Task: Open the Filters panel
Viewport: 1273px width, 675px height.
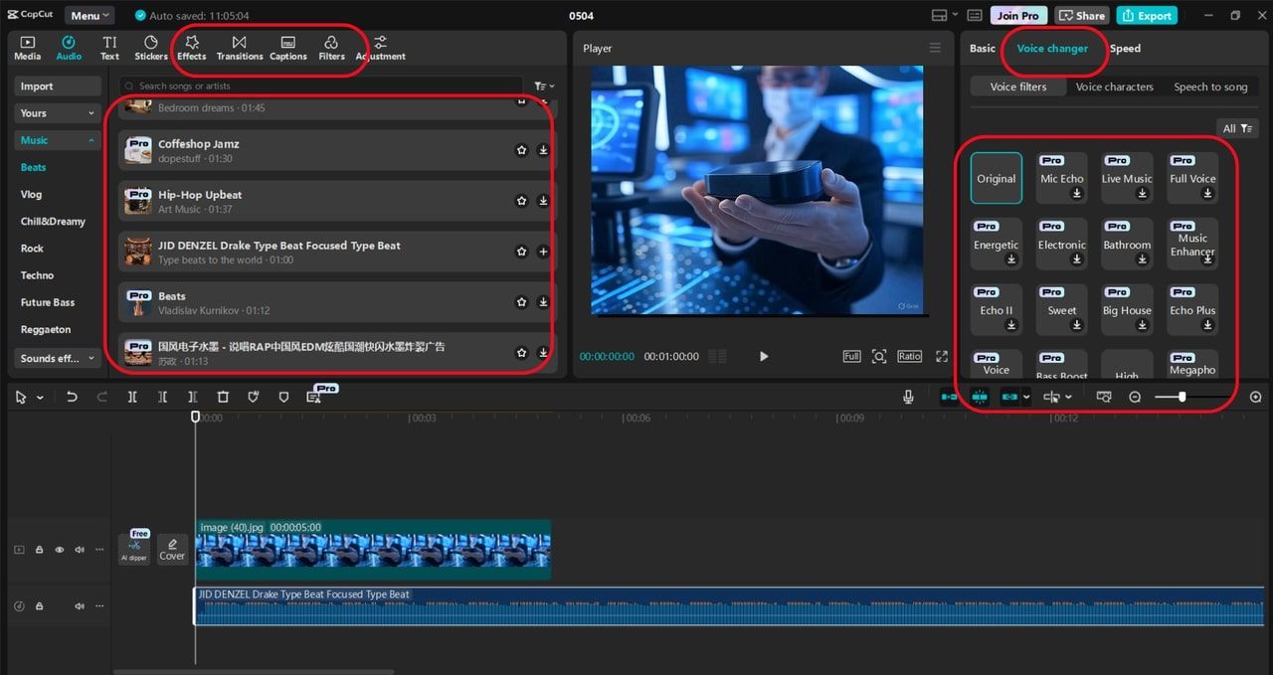Action: pyautogui.click(x=331, y=48)
